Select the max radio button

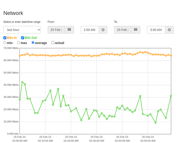[18, 43]
